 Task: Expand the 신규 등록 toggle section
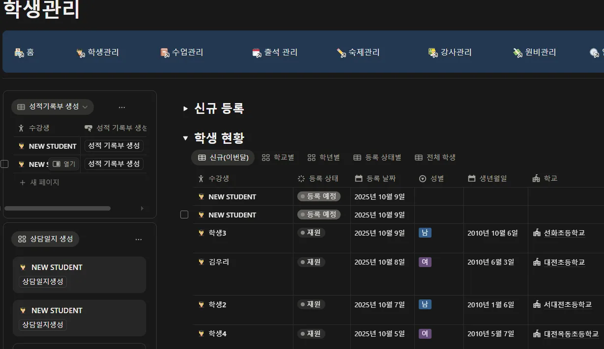pos(185,108)
